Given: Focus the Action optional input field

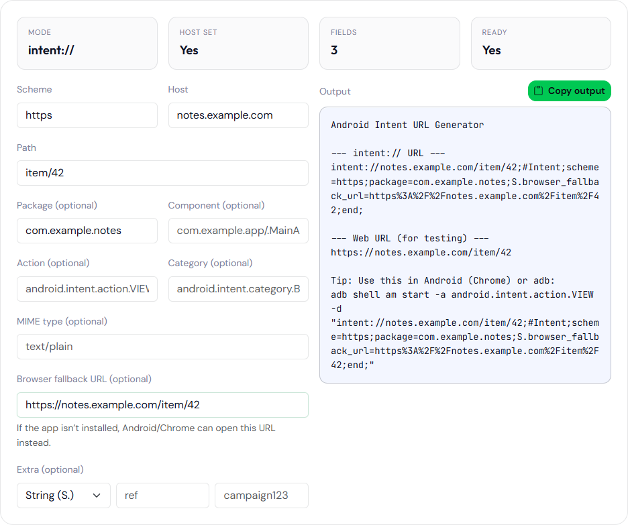Looking at the screenshot, I should (87, 289).
